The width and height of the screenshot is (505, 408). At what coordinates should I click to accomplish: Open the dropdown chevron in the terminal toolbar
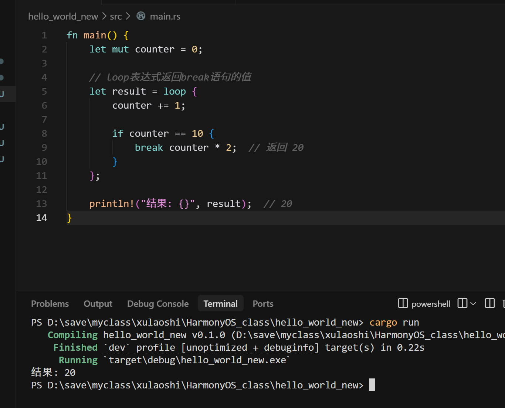[x=473, y=304]
